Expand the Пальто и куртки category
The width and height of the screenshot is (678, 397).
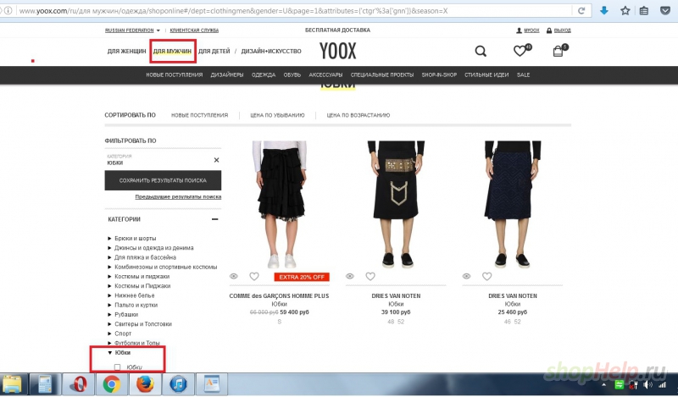pyautogui.click(x=109, y=305)
